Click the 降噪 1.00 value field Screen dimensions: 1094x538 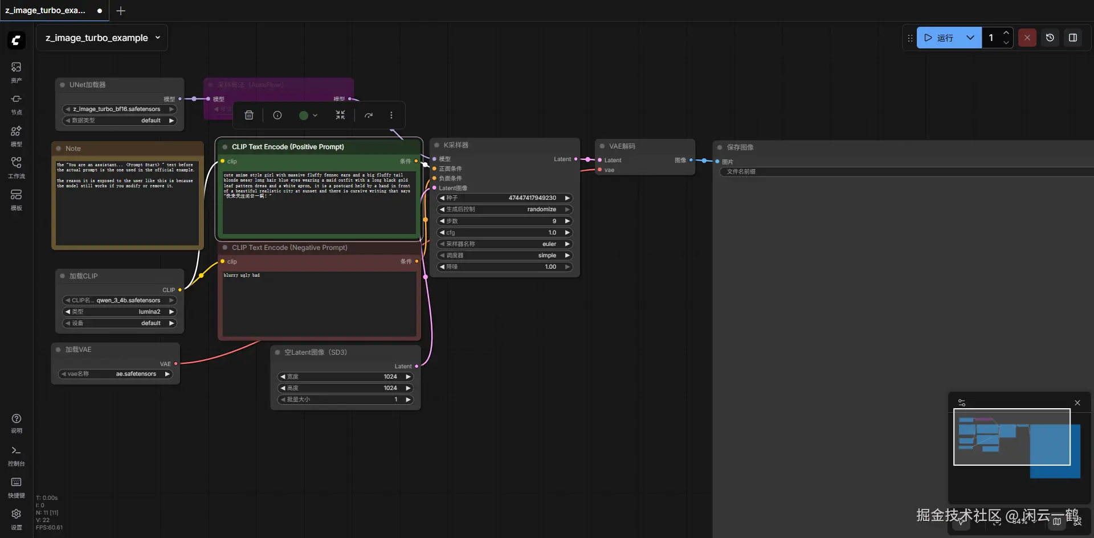point(505,267)
